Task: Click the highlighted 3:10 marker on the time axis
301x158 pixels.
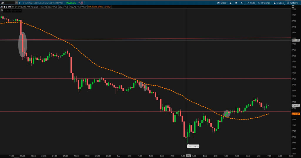Action: (x=188, y=156)
